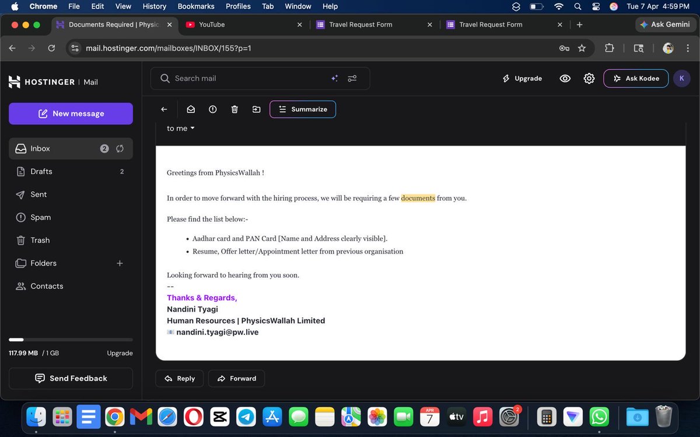This screenshot has height=437, width=700.
Task: Open Wi-Fi status menu
Action: tap(559, 6)
